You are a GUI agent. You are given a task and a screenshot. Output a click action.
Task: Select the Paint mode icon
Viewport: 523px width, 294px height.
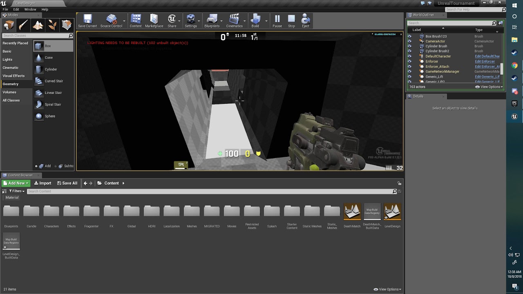(x=23, y=25)
